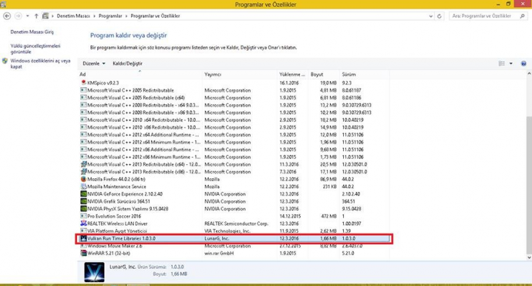This screenshot has height=286, width=532.
Task: Click the NVIDIA GeForce Experience icon
Action: pyautogui.click(x=84, y=194)
